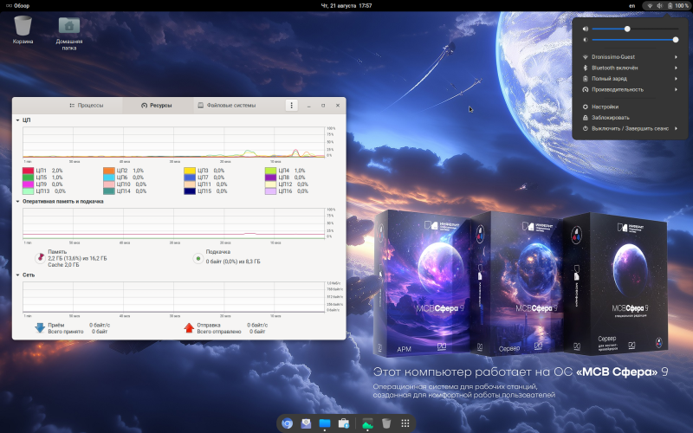
Task: Collapse the ЦП section
Action: [x=17, y=121]
